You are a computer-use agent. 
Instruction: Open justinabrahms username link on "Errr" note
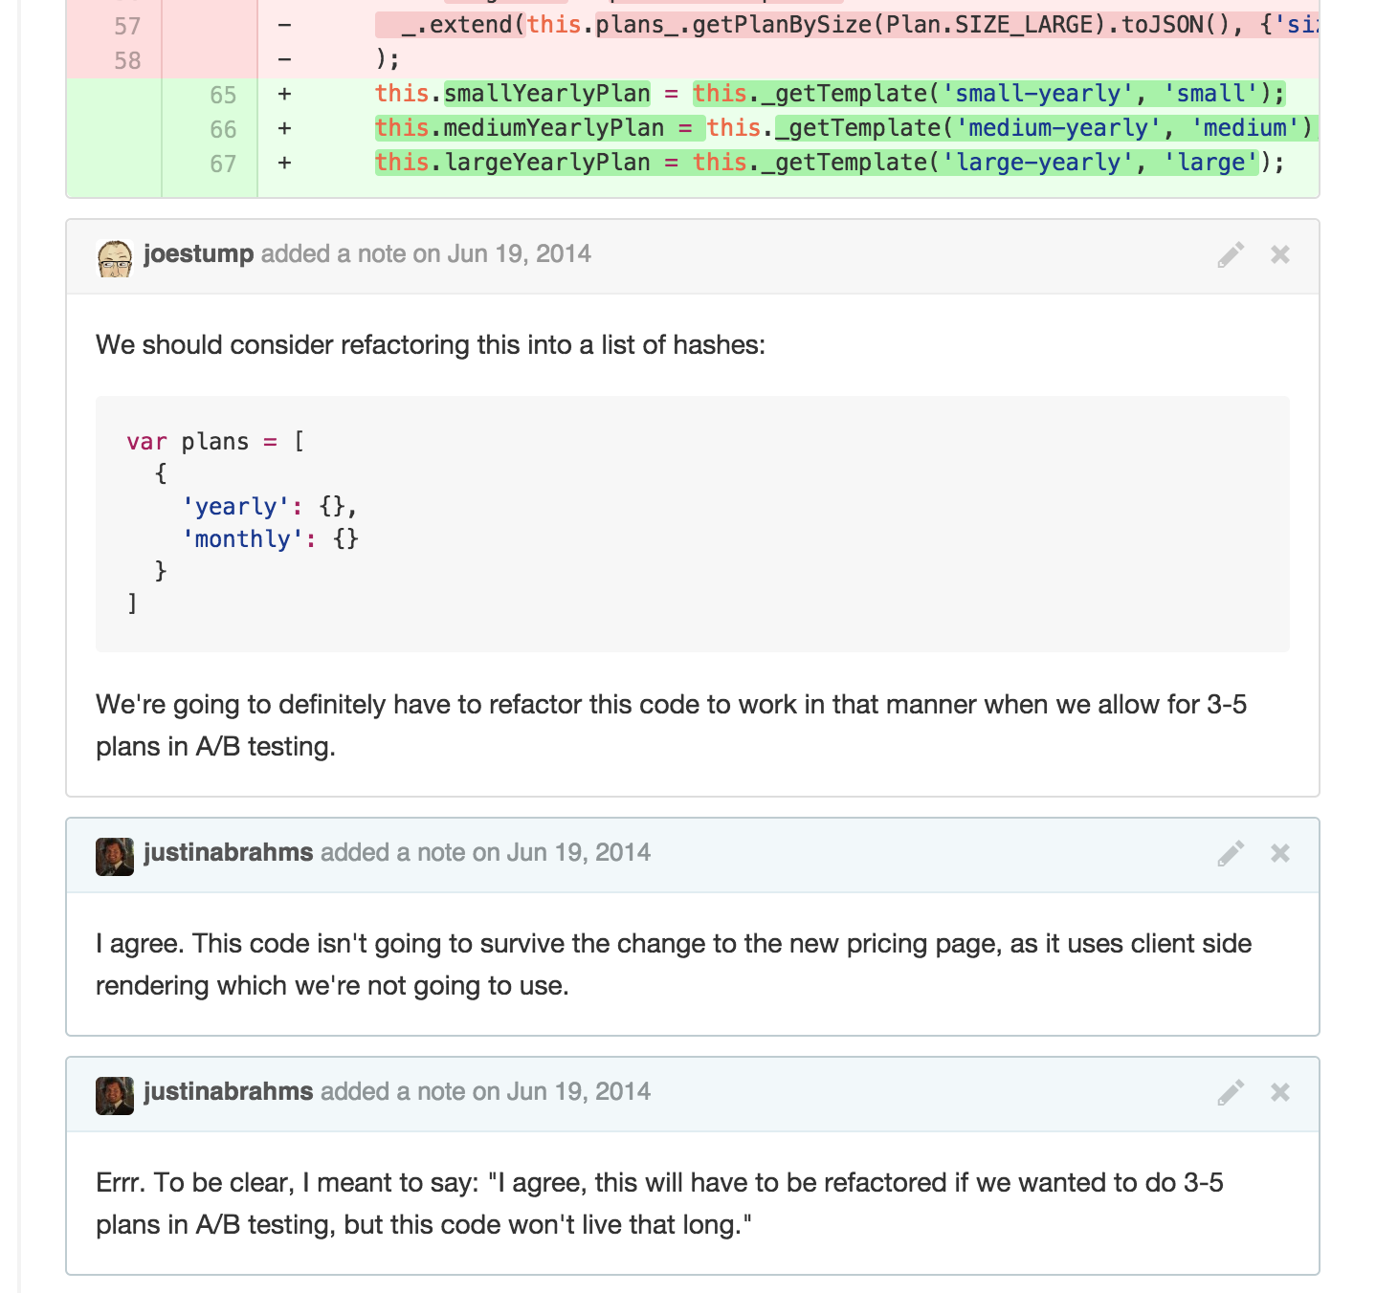click(228, 1092)
